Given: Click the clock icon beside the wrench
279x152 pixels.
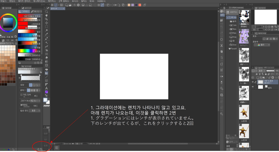Looking at the screenshot, I should (x=38, y=149).
